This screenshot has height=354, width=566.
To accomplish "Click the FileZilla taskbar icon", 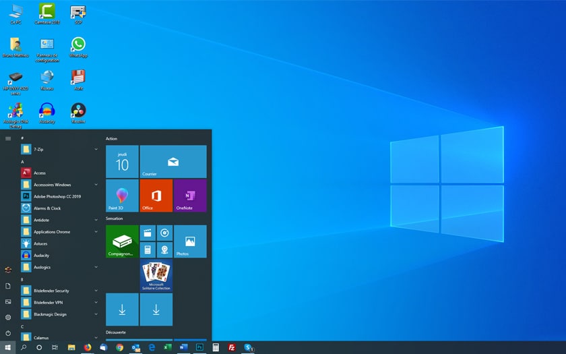I will (x=232, y=347).
